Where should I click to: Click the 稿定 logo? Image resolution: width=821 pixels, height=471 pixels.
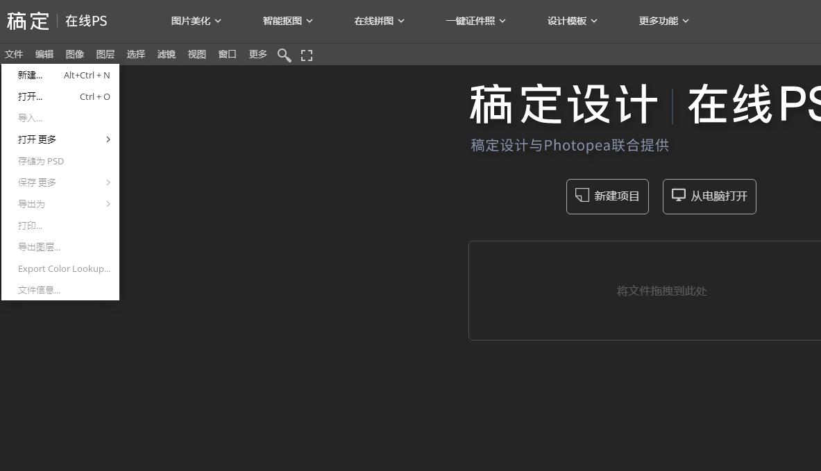point(28,21)
